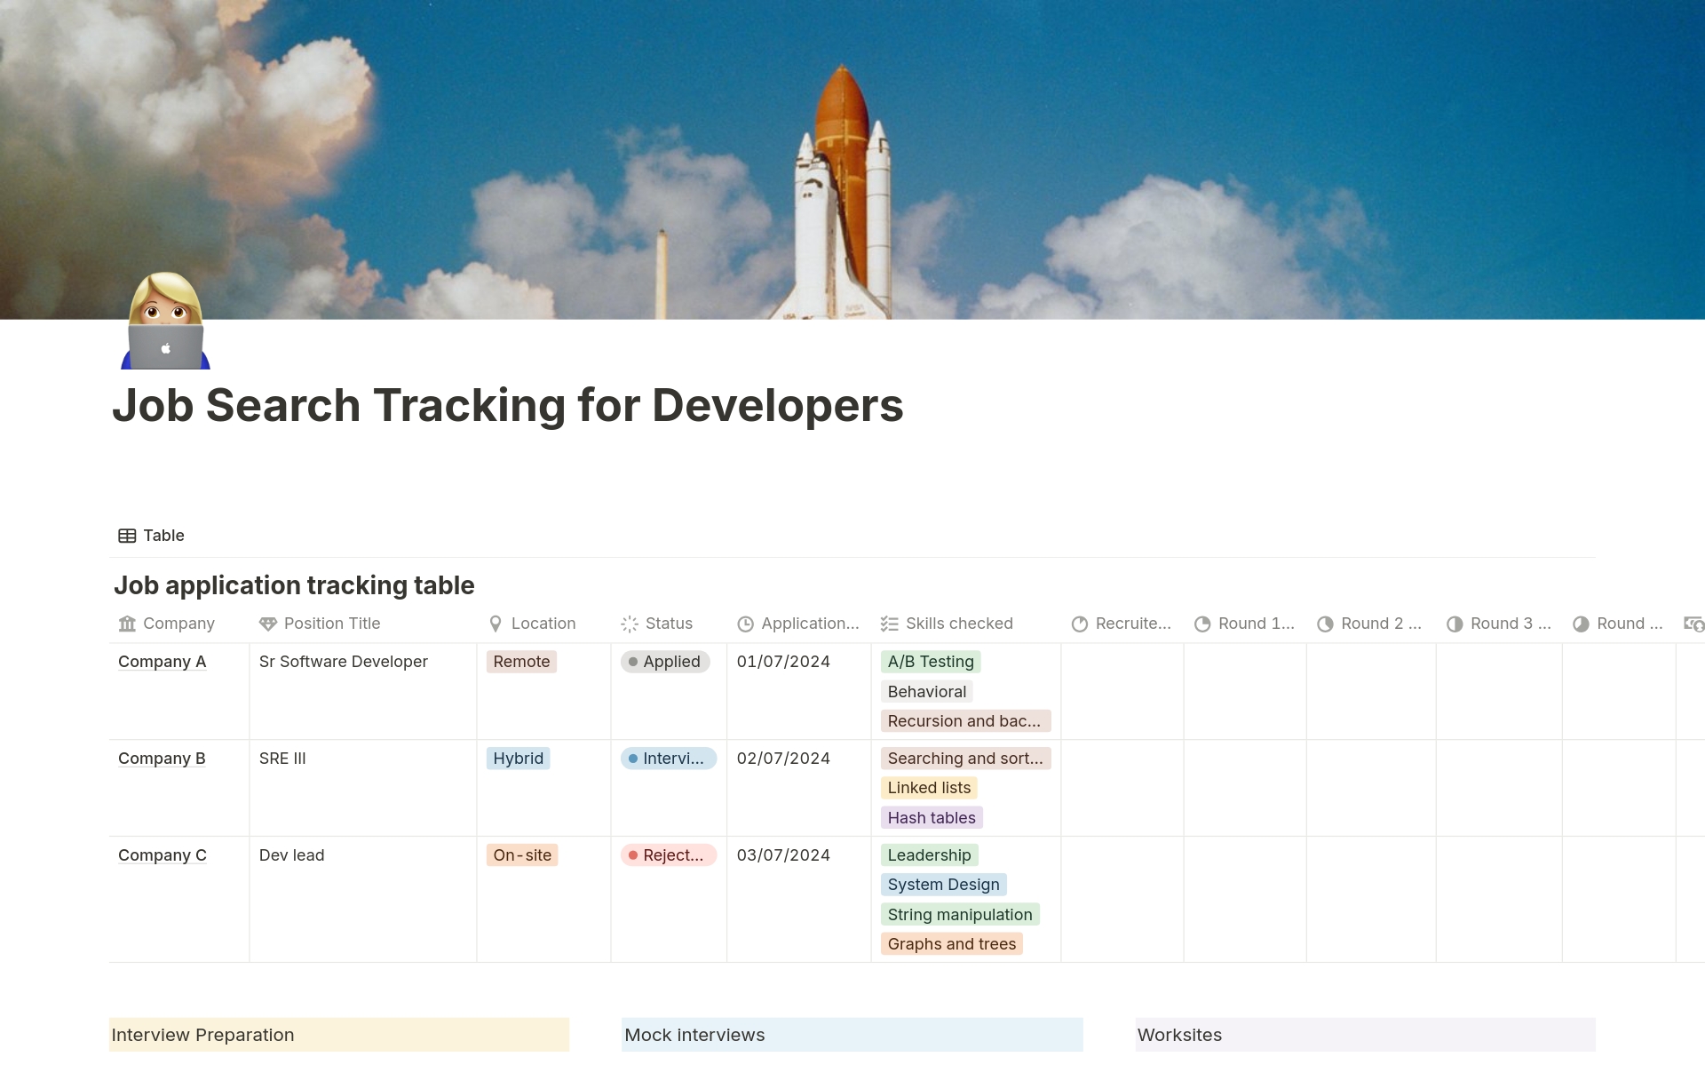Screen dimensions: 1705x1065
Task: Click the pin icon beside Location header
Action: point(496,624)
